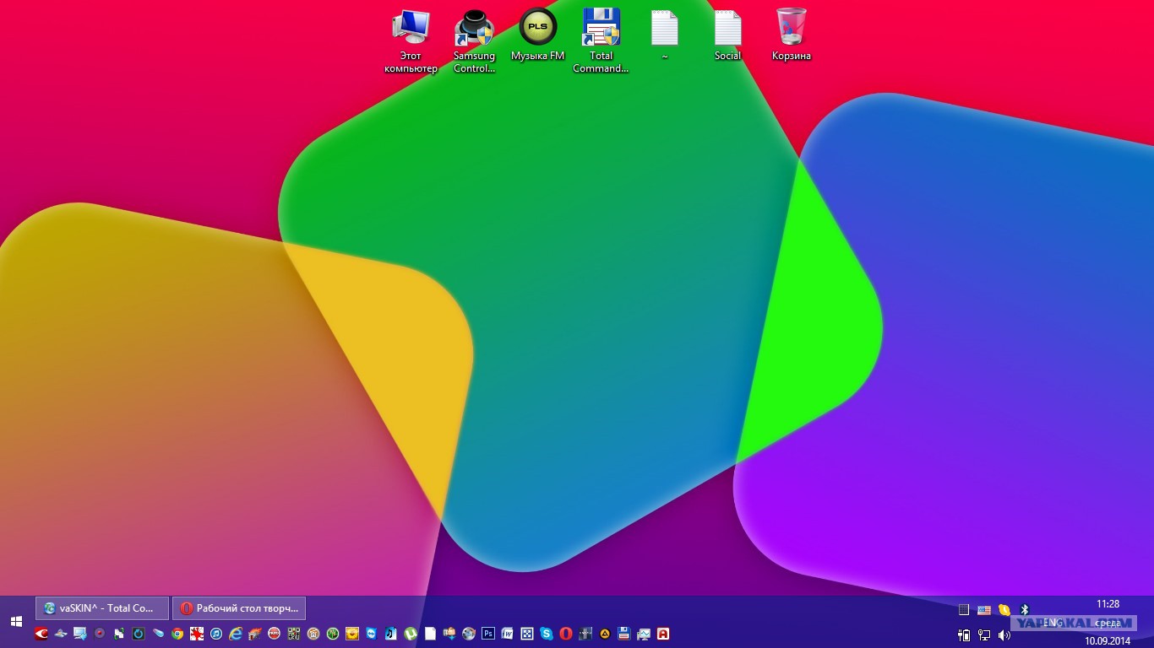The width and height of the screenshot is (1154, 648).
Task: Select the Корзина recycle bin icon
Action: (x=791, y=35)
